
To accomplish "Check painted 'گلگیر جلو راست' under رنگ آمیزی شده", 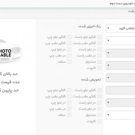I will tap(99, 37).
